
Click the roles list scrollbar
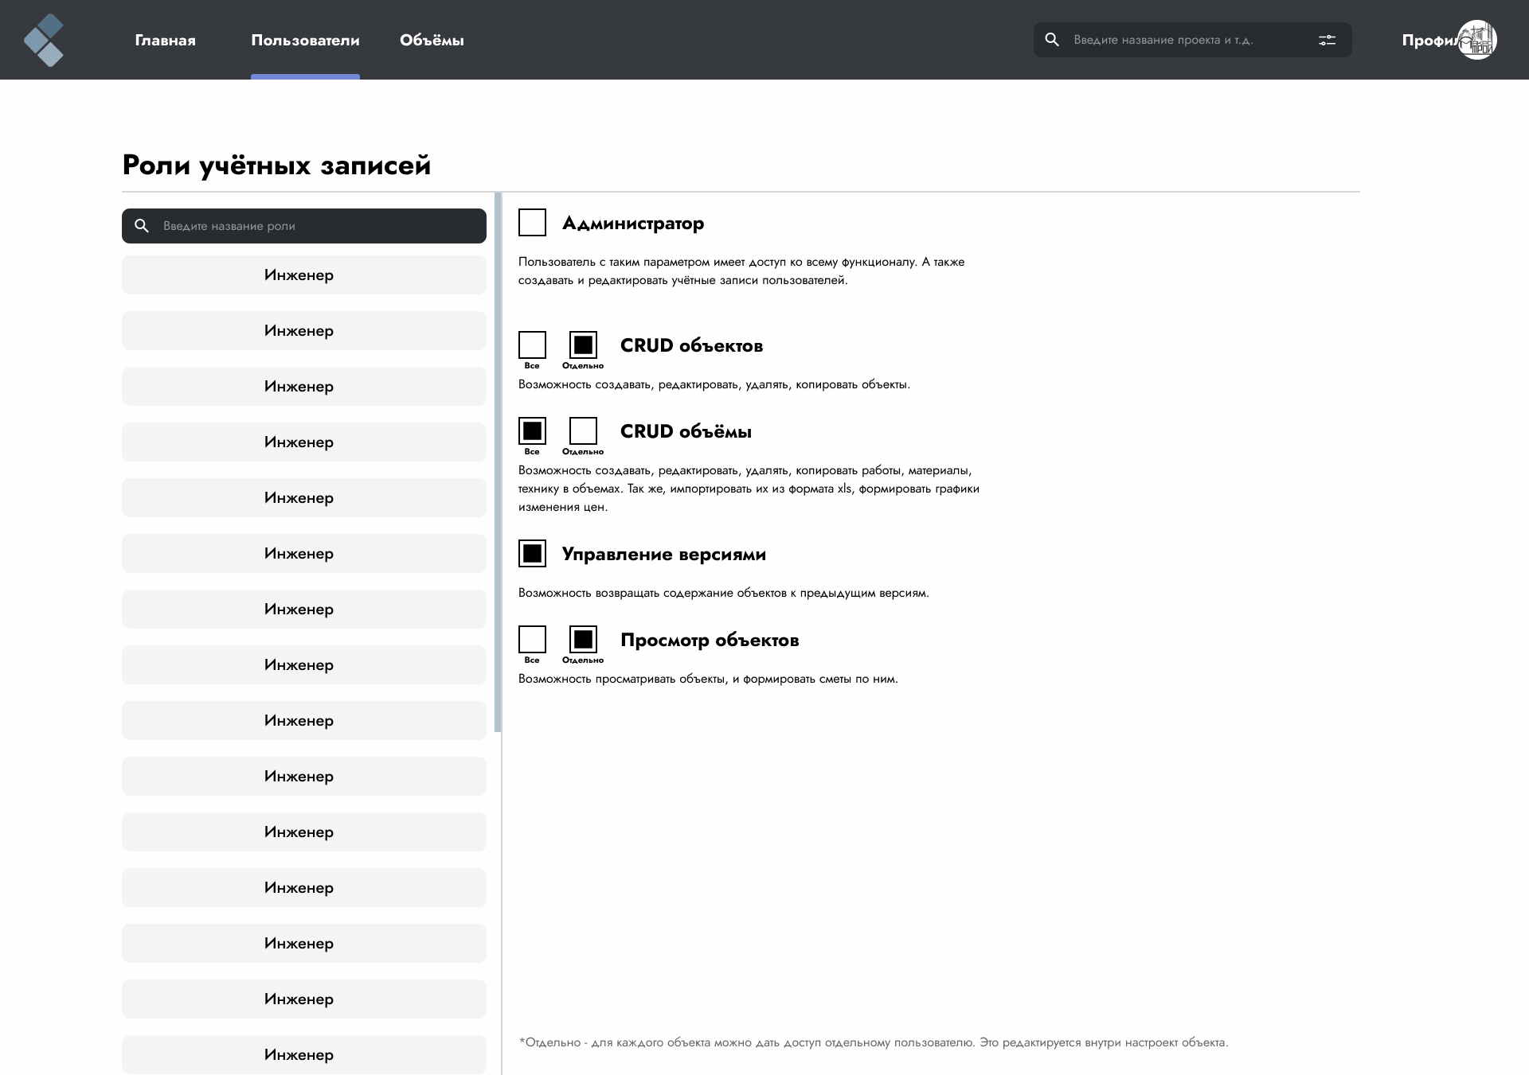click(498, 462)
